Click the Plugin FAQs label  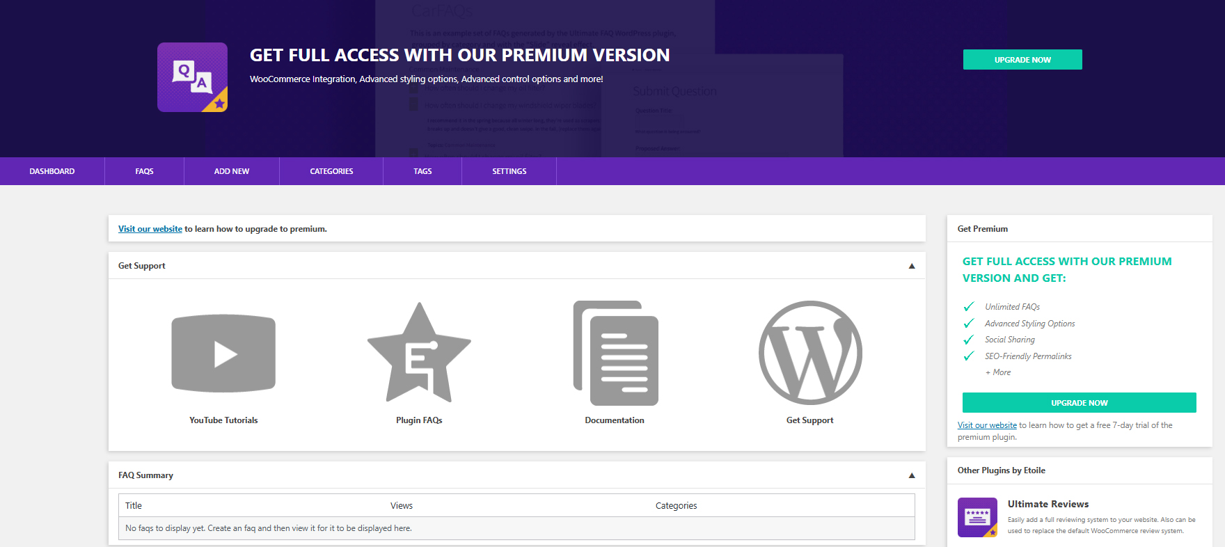coord(419,420)
